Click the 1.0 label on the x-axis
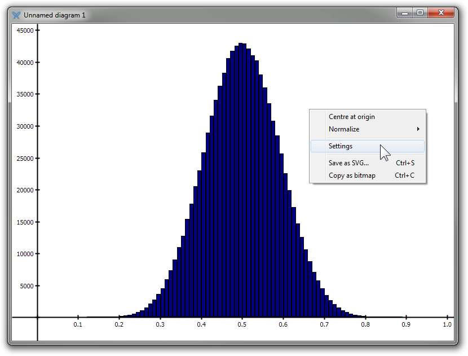 [448, 325]
